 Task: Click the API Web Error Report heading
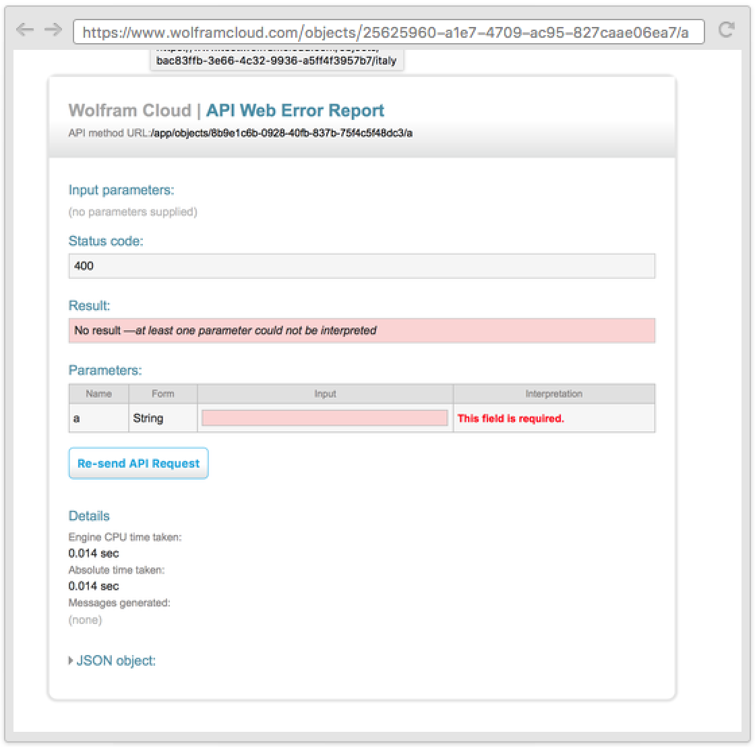(295, 111)
